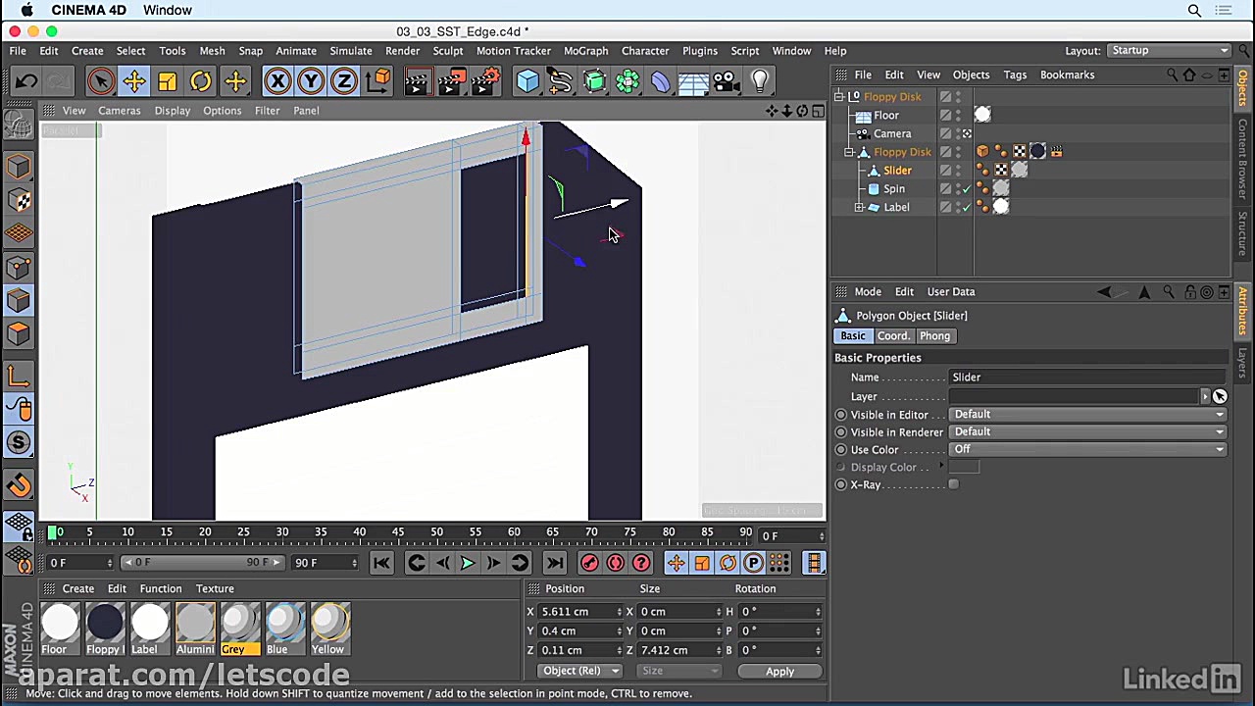Viewport: 1255px width, 706px height.
Task: Toggle X-axis lock icon
Action: pos(277,81)
